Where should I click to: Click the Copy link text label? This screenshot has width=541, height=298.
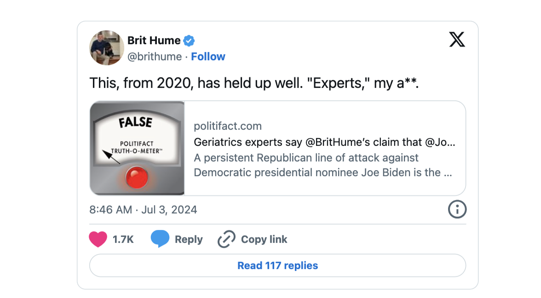pos(264,239)
